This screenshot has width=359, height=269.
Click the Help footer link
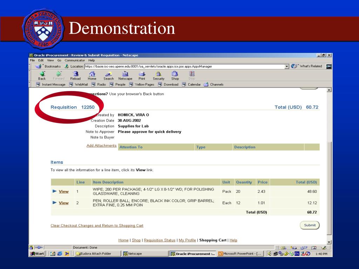pyautogui.click(x=233, y=240)
